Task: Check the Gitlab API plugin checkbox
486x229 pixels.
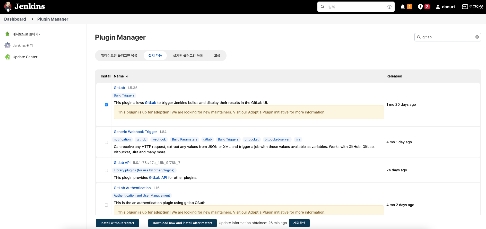Action: tap(106, 170)
